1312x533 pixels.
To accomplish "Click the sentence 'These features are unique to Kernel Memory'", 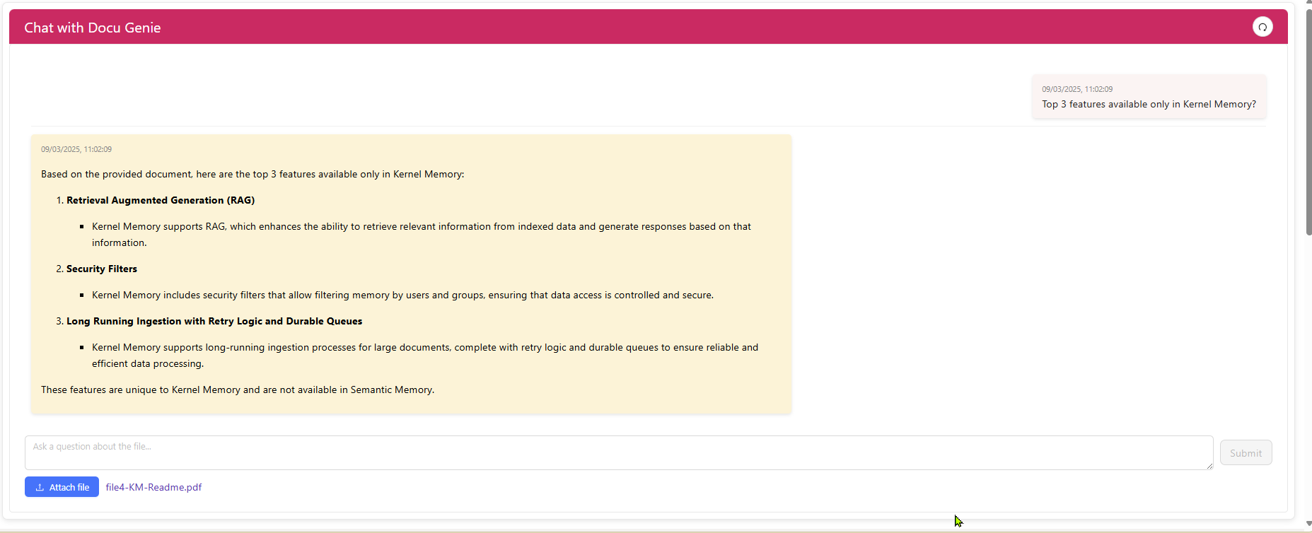I will (x=238, y=389).
